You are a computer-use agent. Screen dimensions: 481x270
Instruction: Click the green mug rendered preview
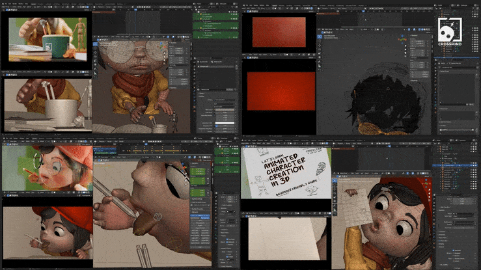[x=48, y=40]
